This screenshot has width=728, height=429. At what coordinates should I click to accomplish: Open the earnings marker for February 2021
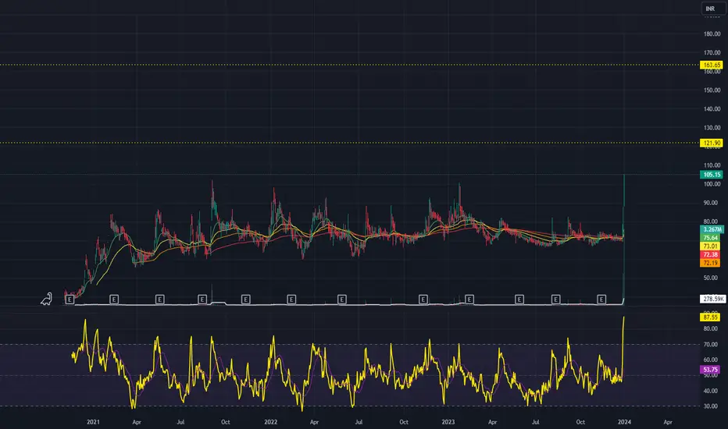(114, 300)
